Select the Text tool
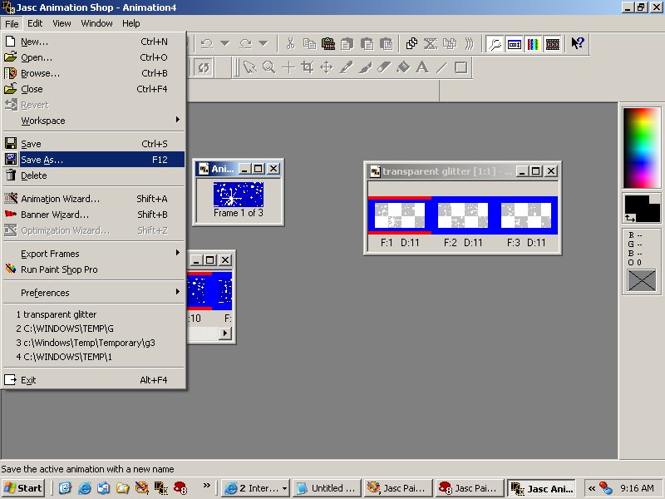 pyautogui.click(x=422, y=67)
